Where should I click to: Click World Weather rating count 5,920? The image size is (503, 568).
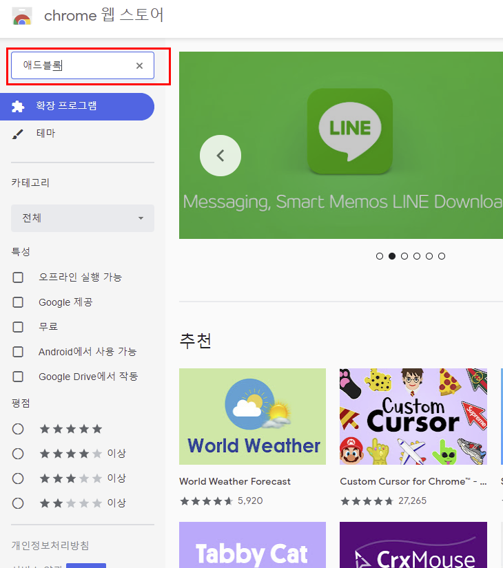point(250,501)
